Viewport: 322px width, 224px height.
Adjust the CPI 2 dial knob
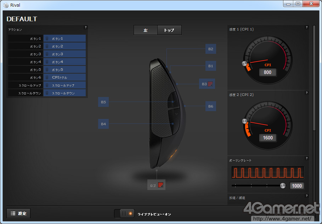[x=244, y=121]
